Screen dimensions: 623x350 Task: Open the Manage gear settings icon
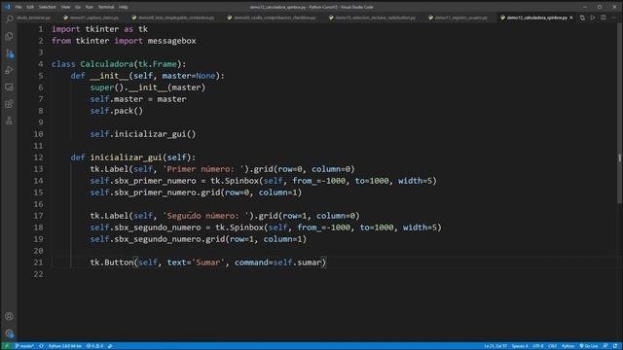tap(9, 333)
